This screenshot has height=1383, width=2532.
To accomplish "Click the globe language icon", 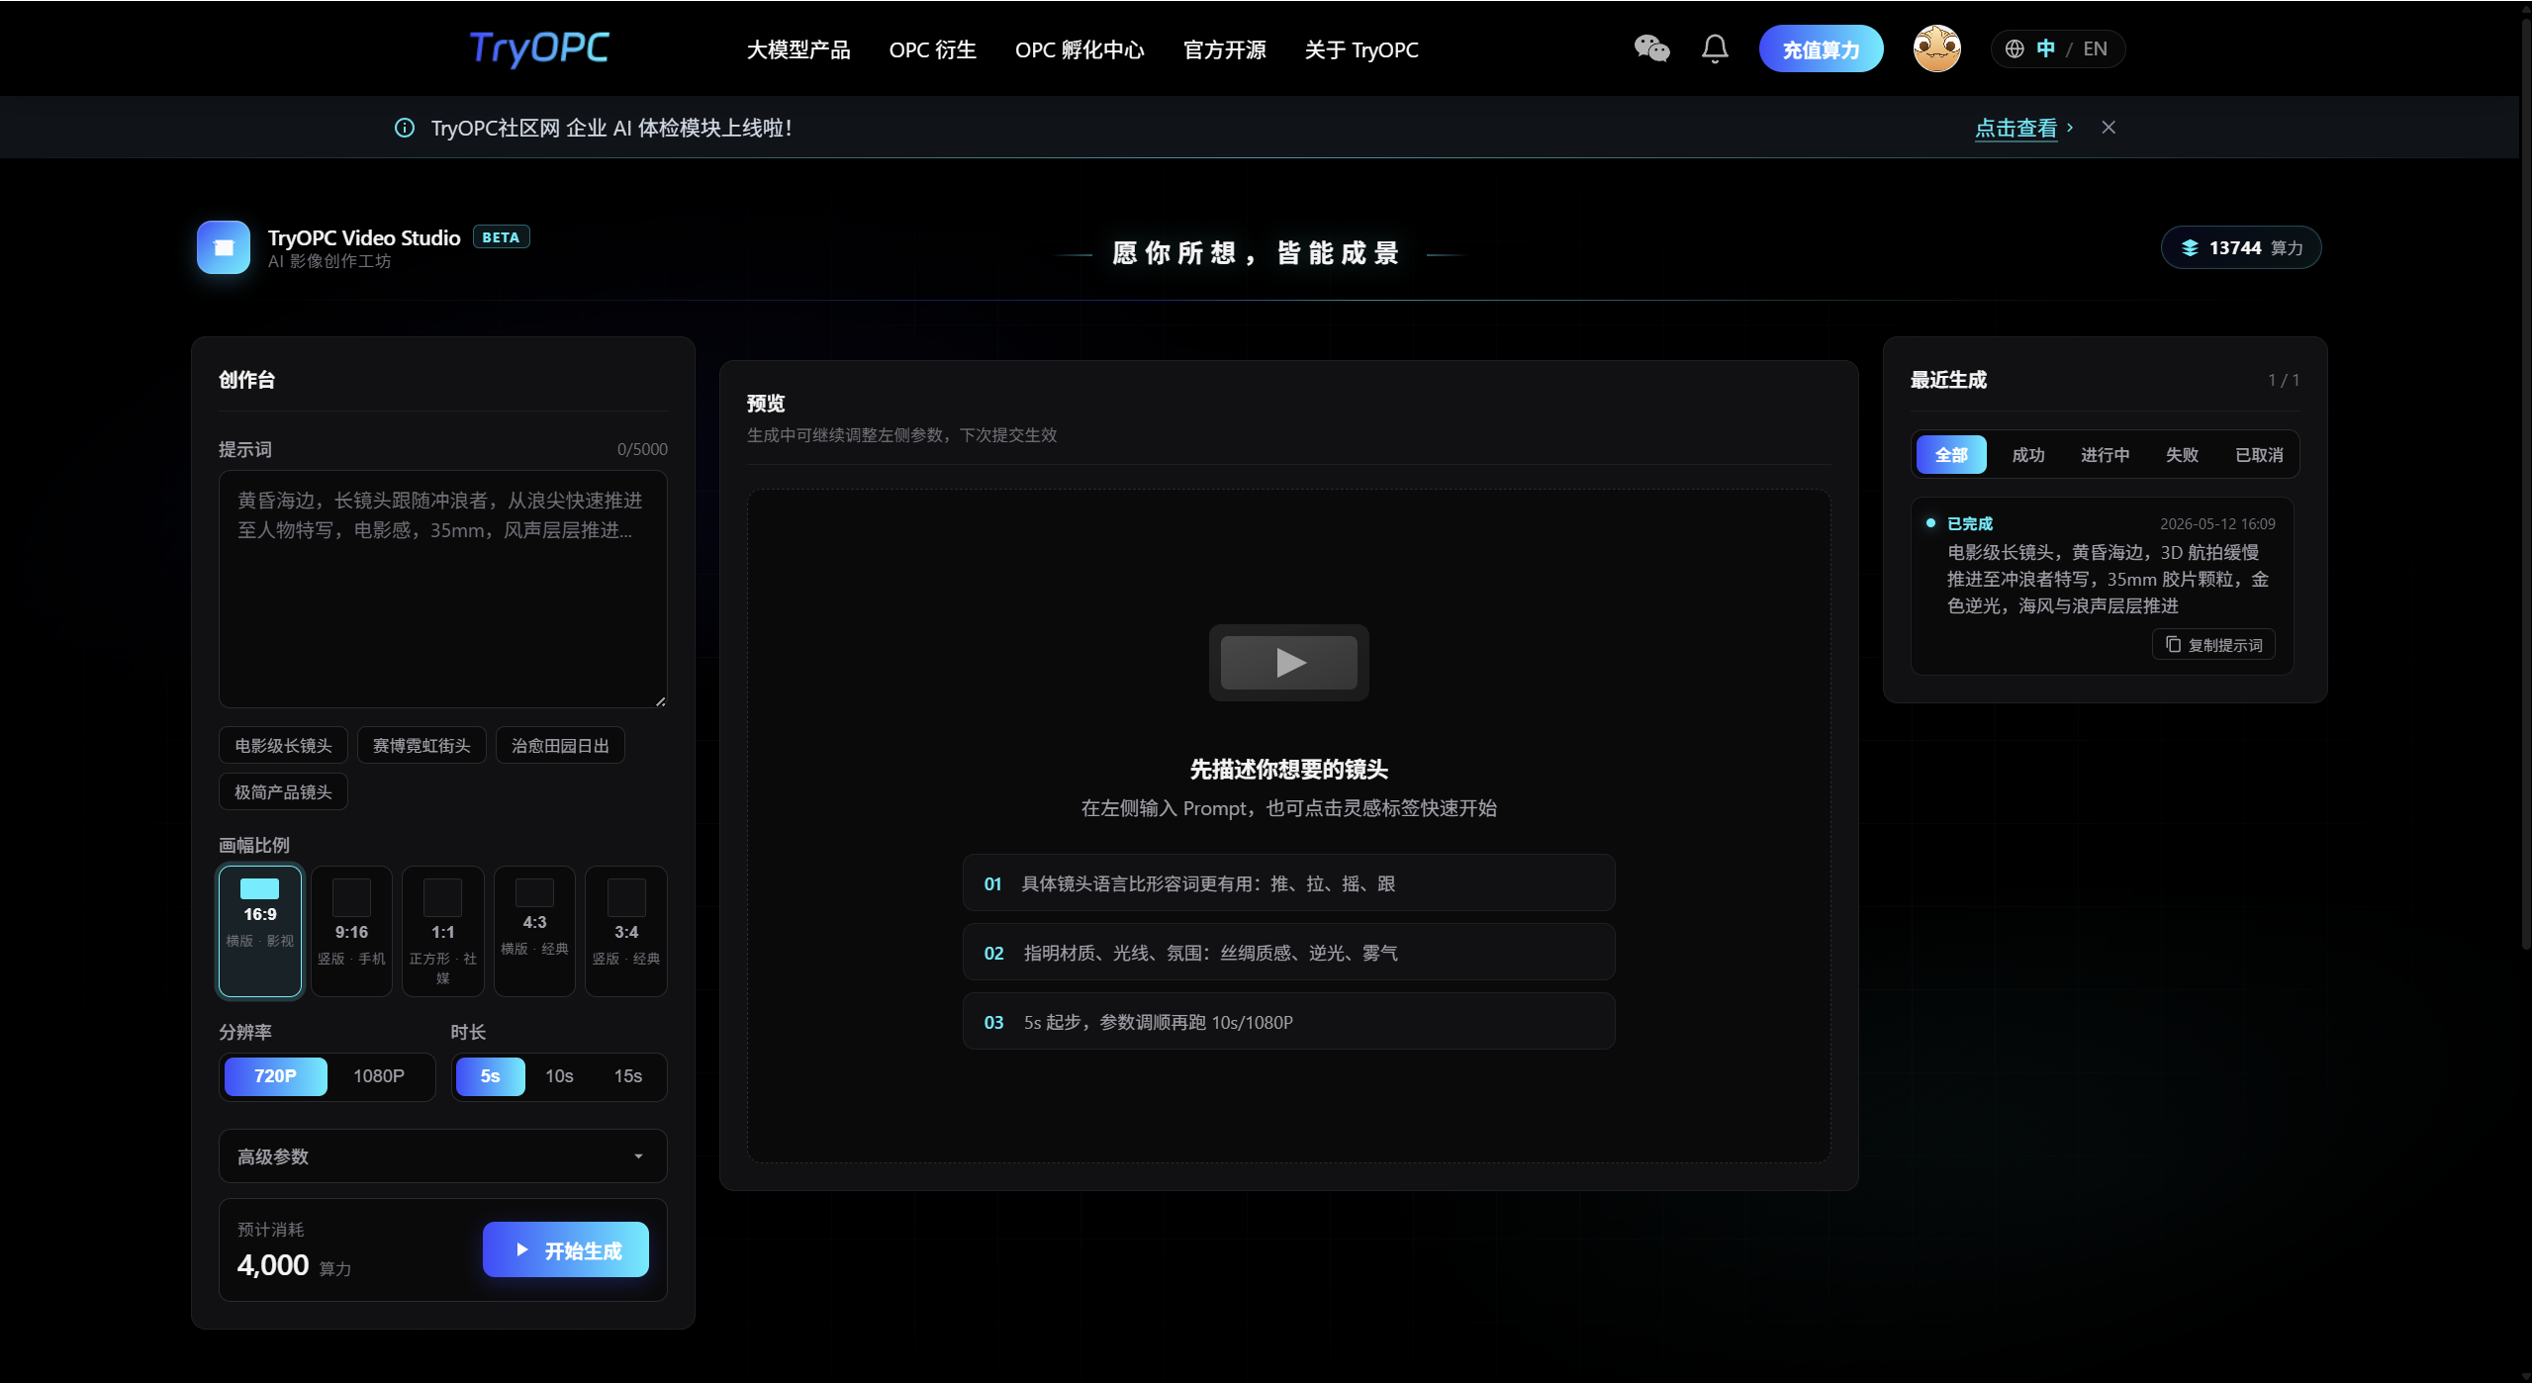I will 2014,48.
